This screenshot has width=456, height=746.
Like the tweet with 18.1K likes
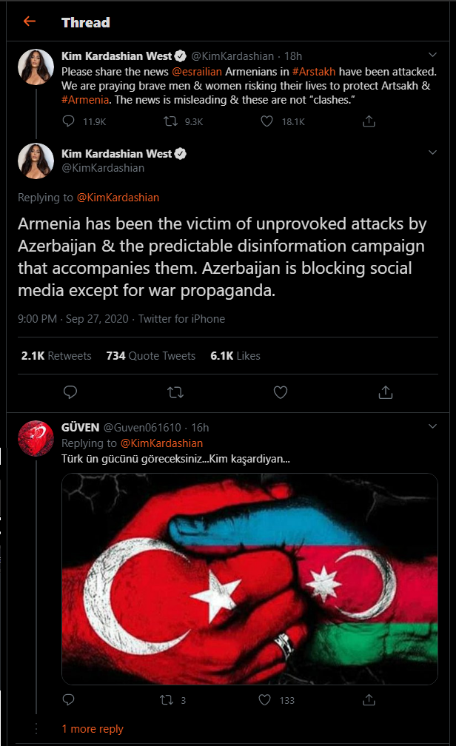[x=267, y=121]
